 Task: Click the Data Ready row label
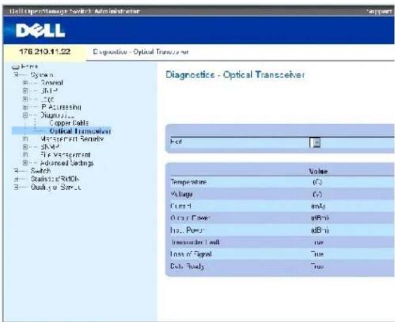187,266
